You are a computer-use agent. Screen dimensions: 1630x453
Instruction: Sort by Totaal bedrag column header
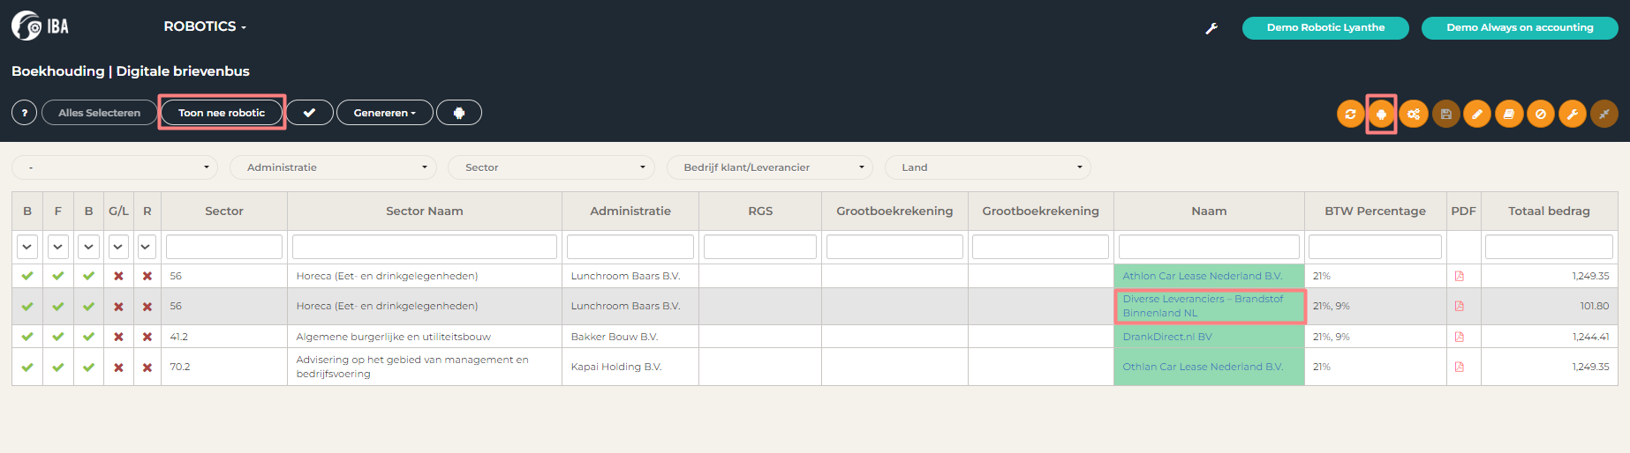pyautogui.click(x=1549, y=211)
